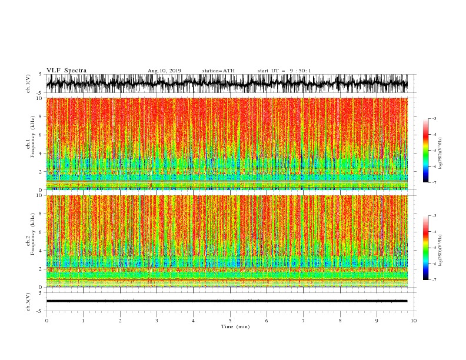Click the ch.1 voltage waveform plot
466x360 pixels.
click(x=227, y=84)
